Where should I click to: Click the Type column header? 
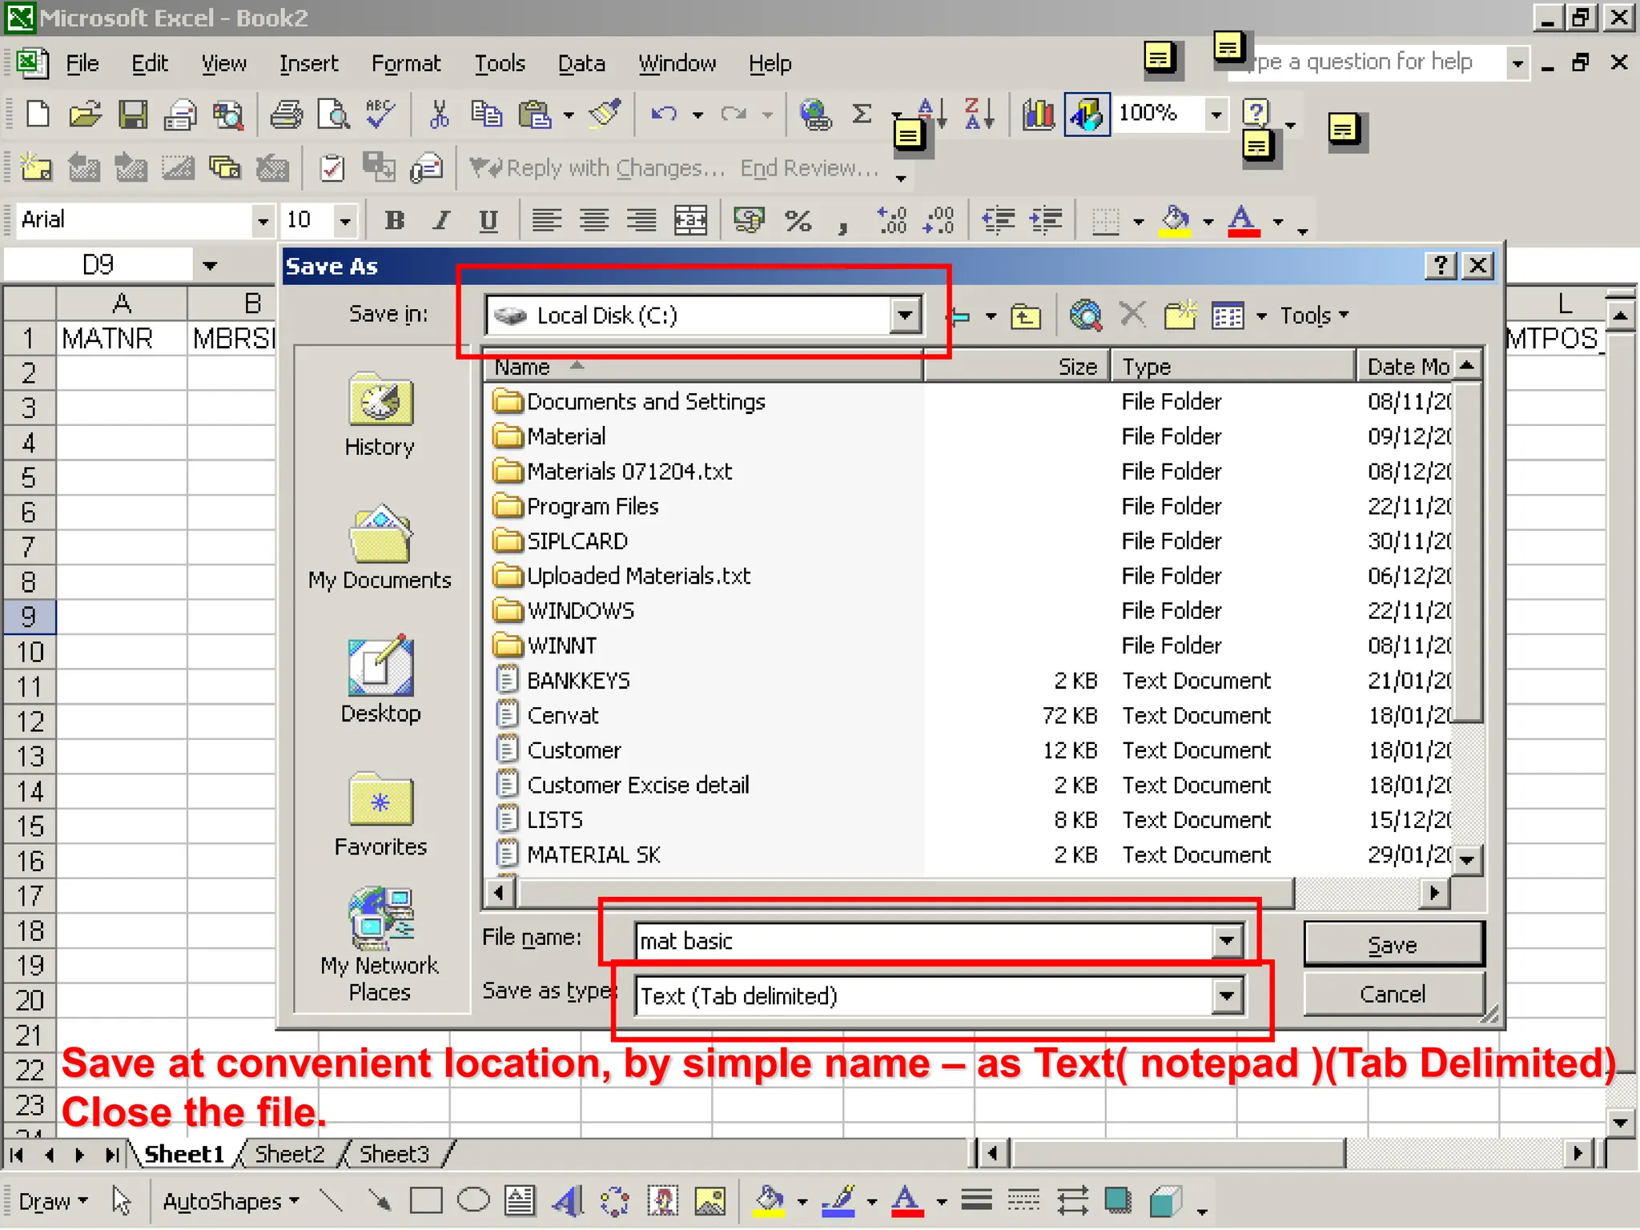1232,367
